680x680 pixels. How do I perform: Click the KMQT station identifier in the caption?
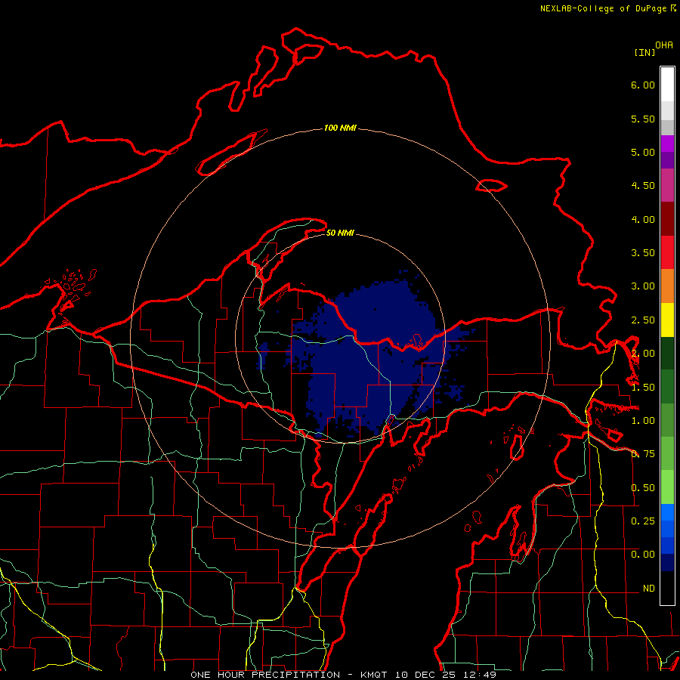(373, 675)
